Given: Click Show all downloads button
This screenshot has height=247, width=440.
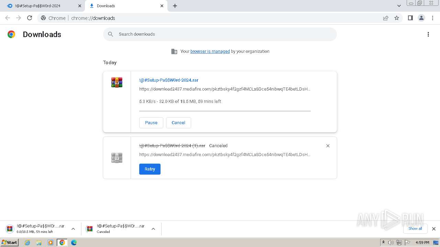Looking at the screenshot, I should pyautogui.click(x=415, y=228).
